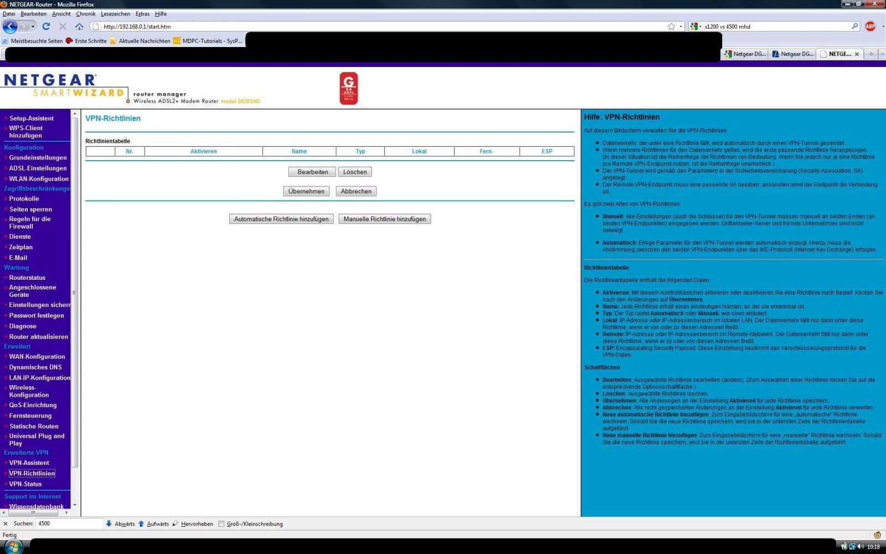Click the Abbrechen button

(x=356, y=191)
